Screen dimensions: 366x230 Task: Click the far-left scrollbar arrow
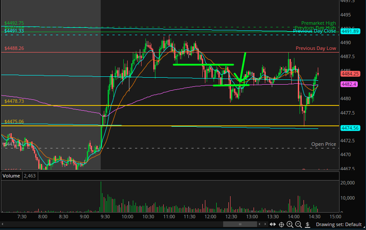[2, 224]
